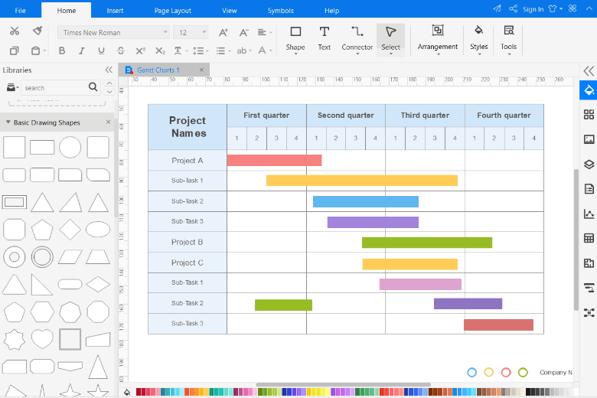Close the Gantt Charts 1 tab

(201, 70)
